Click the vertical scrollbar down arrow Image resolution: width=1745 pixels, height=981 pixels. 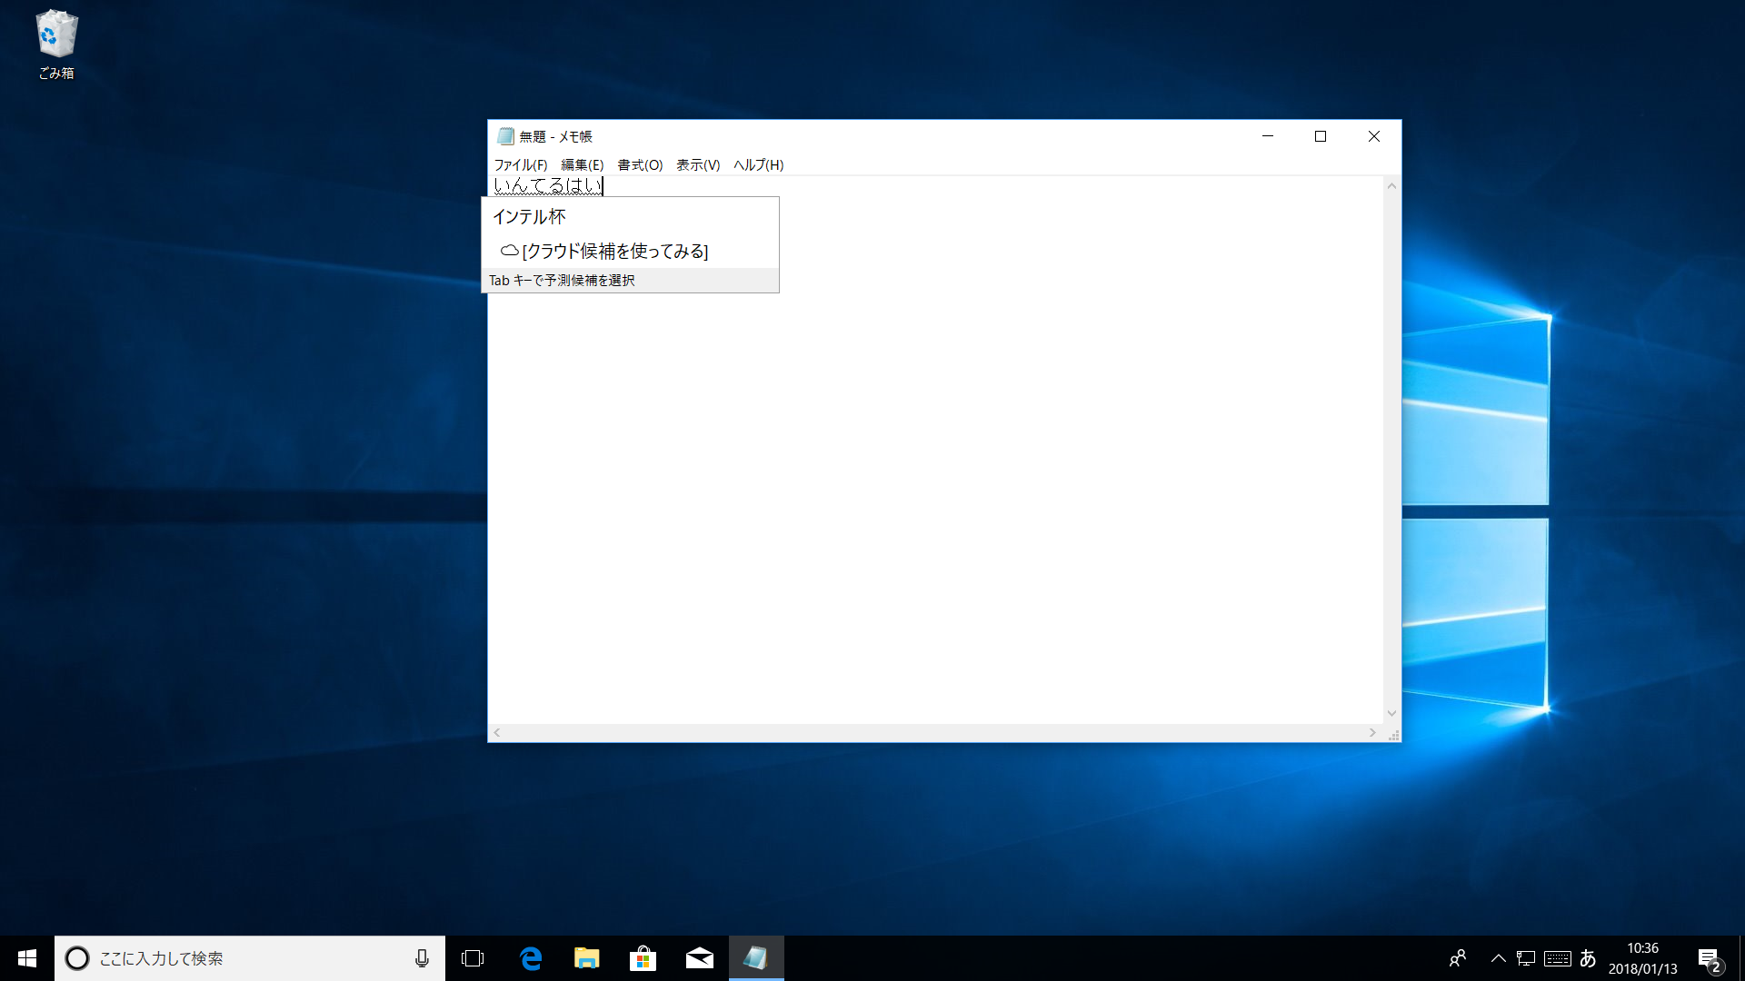[x=1391, y=713]
